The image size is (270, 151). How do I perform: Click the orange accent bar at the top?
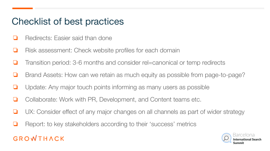[22, 8]
